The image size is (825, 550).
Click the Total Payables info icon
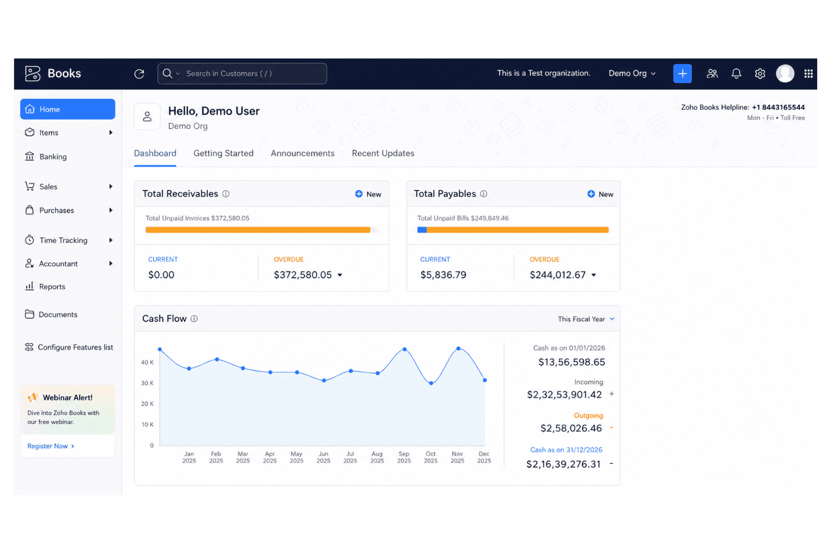(484, 194)
